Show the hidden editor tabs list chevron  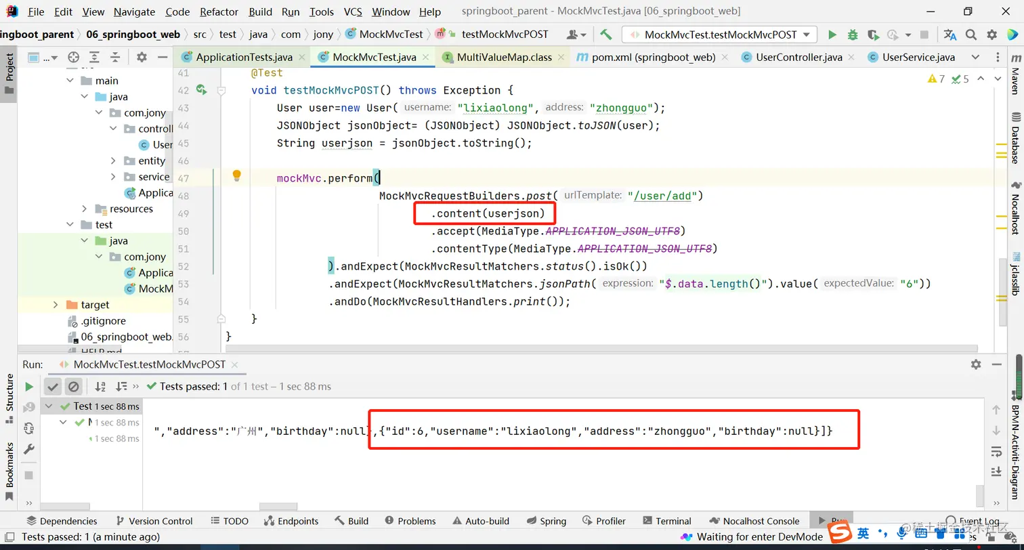975,58
